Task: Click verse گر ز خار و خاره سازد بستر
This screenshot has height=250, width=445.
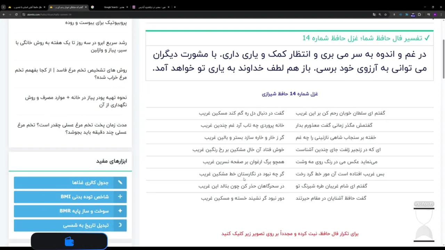Action: point(244,137)
